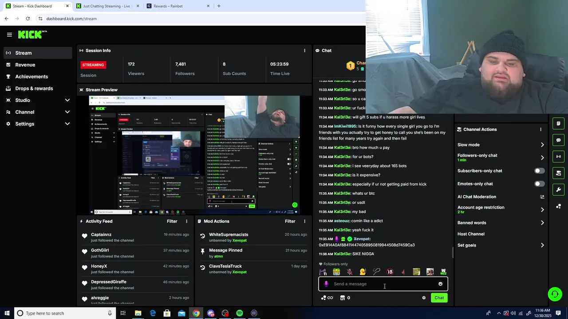Insert the muted microphone emote
The height and width of the screenshot is (319, 568).
350,272
